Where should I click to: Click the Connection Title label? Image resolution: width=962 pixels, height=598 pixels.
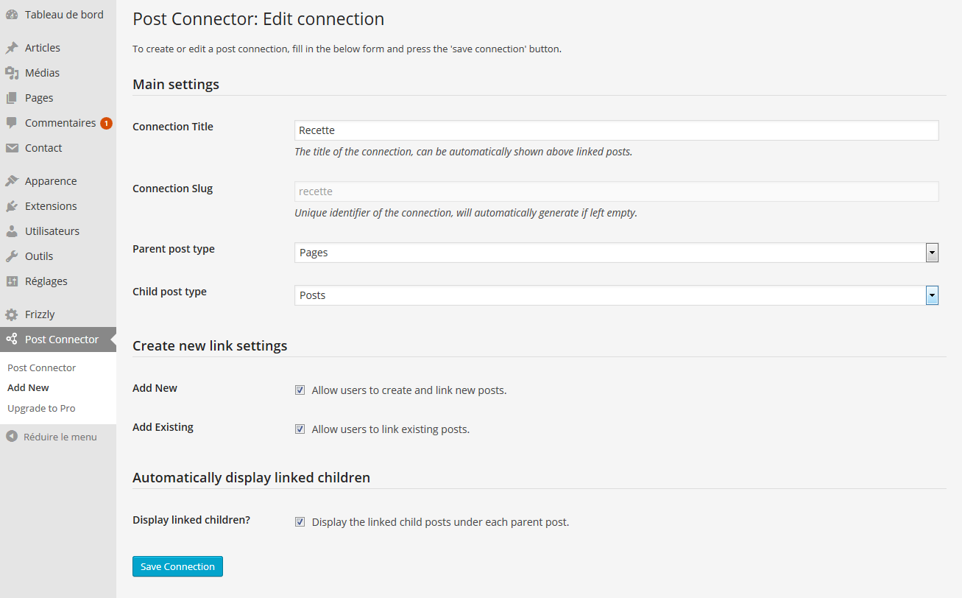click(173, 127)
